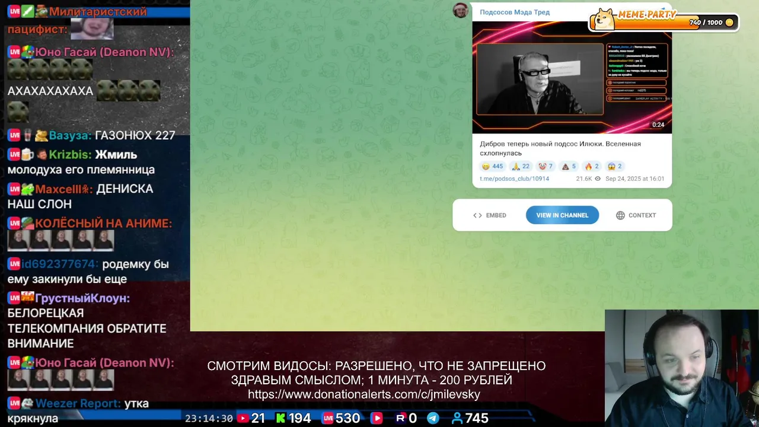The width and height of the screenshot is (759, 427).
Task: Play the 0:24 video thumbnail in the post
Action: click(572, 77)
